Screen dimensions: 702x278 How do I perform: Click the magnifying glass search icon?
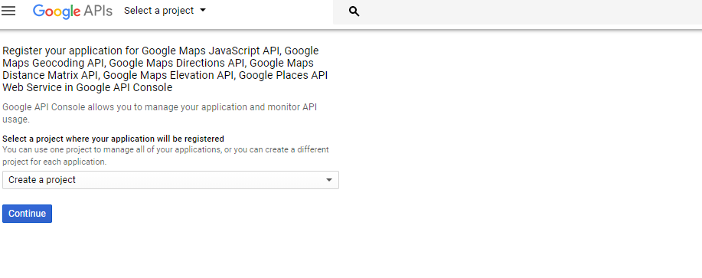click(354, 11)
